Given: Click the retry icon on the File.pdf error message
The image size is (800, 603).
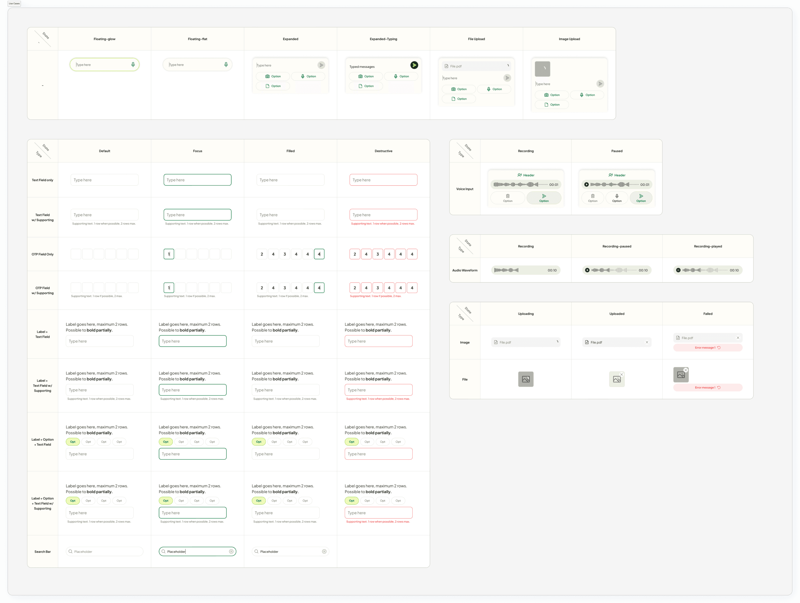Looking at the screenshot, I should tap(719, 348).
